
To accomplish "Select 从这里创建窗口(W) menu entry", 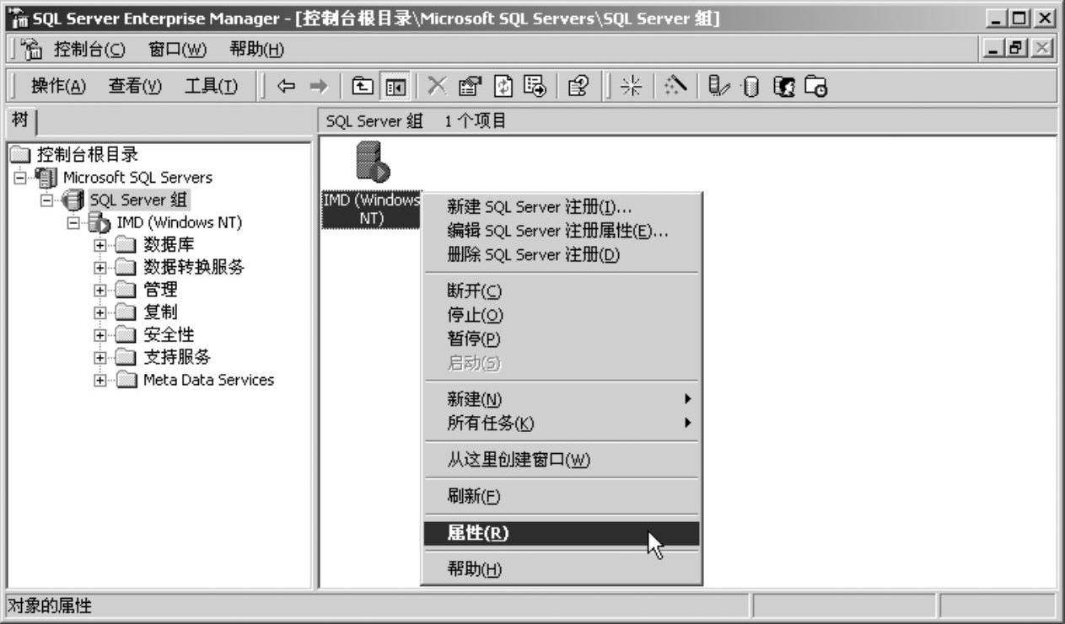I will (562, 460).
